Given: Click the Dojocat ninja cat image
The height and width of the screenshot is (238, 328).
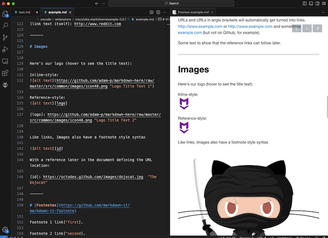Looking at the screenshot, I should point(249,197).
